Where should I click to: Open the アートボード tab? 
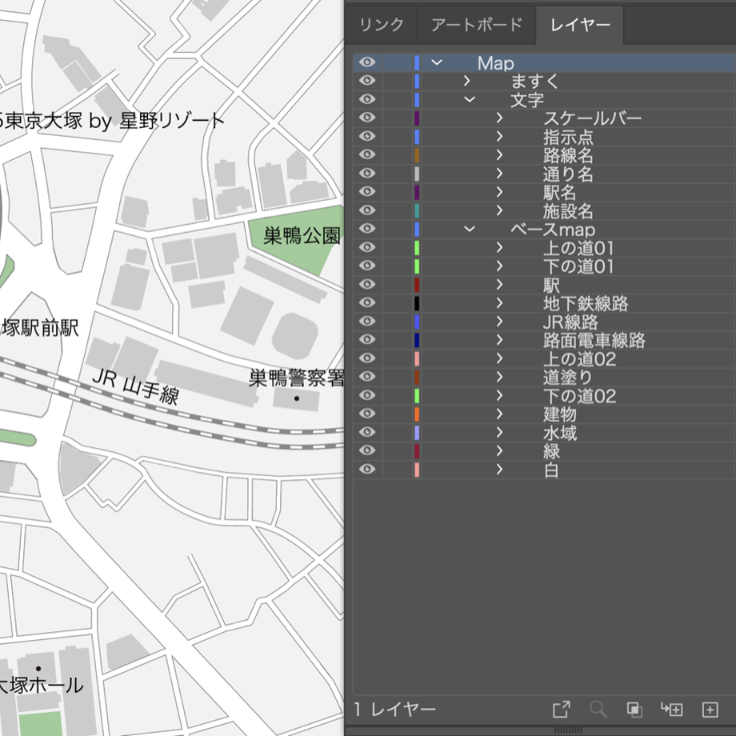477,25
